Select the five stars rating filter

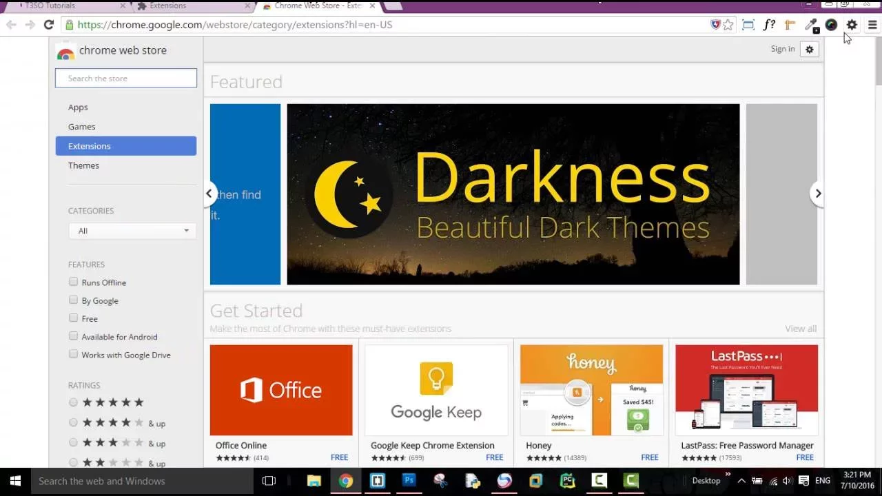pos(73,402)
